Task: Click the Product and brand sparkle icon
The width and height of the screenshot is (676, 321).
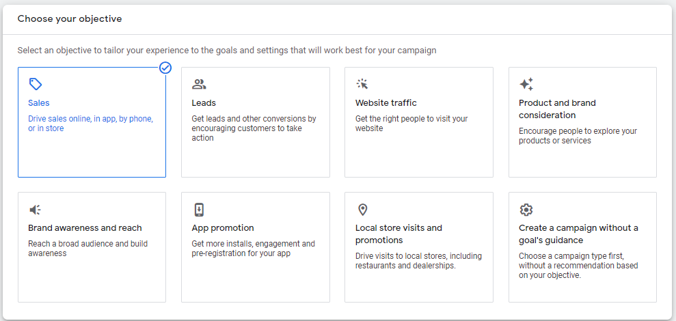Action: coord(526,84)
